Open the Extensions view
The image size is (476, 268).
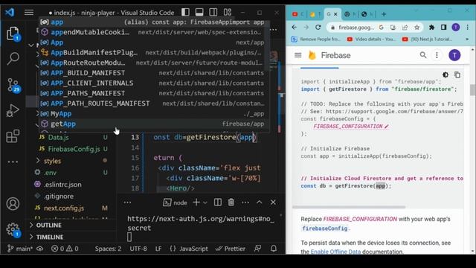pos(13,135)
